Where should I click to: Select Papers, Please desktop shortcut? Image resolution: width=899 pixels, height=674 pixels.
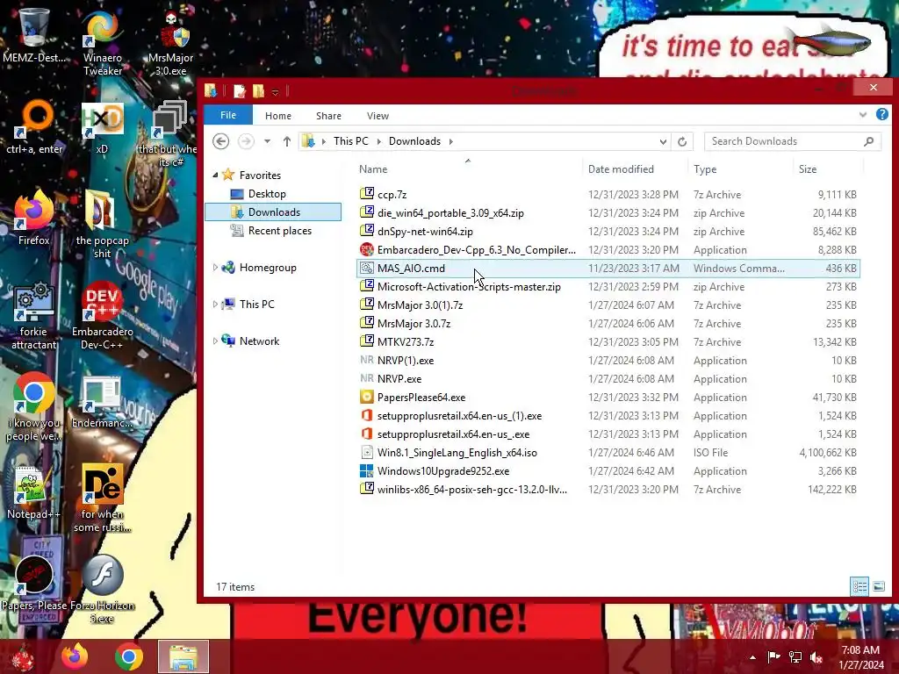pyautogui.click(x=34, y=584)
